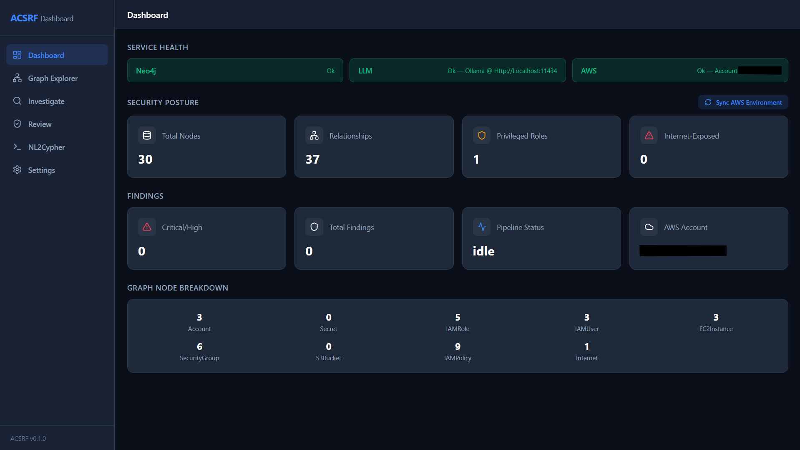Click the Internet node count

[x=587, y=346]
